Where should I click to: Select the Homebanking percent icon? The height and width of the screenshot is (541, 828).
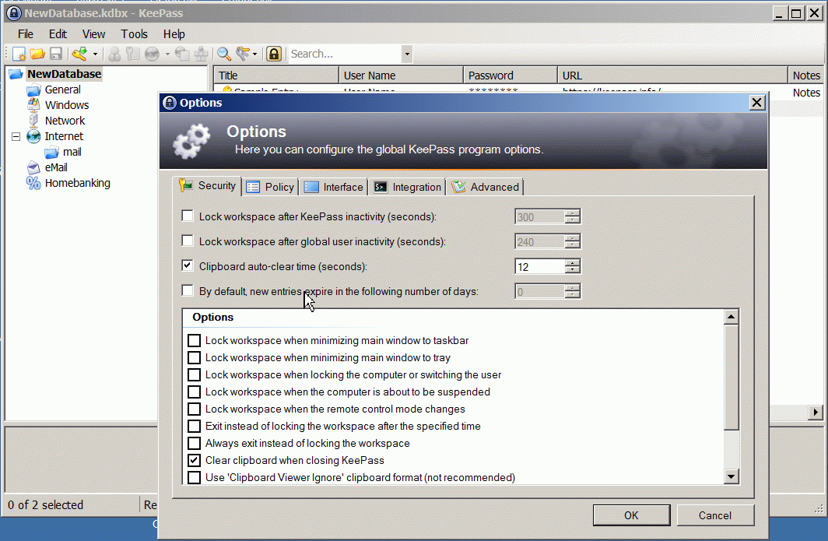[33, 184]
